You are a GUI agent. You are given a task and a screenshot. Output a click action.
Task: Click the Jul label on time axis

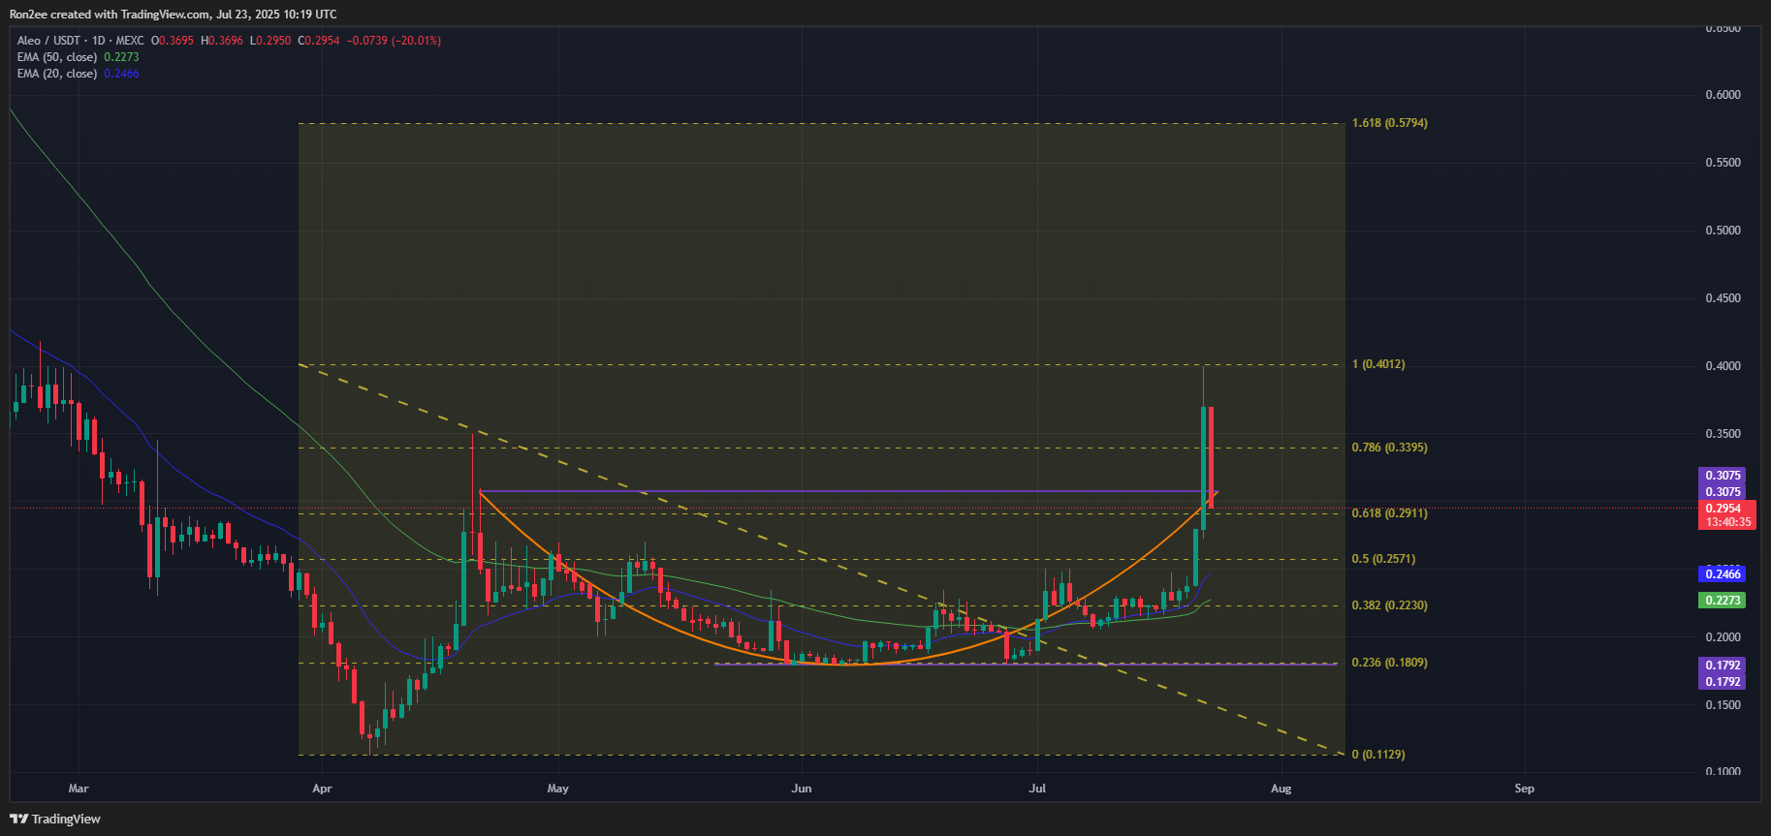click(1037, 789)
